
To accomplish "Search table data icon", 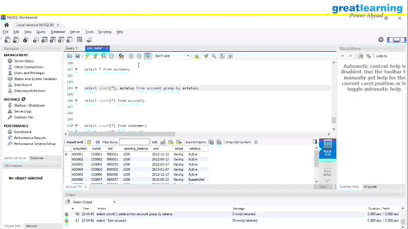I will [x=79, y=40].
